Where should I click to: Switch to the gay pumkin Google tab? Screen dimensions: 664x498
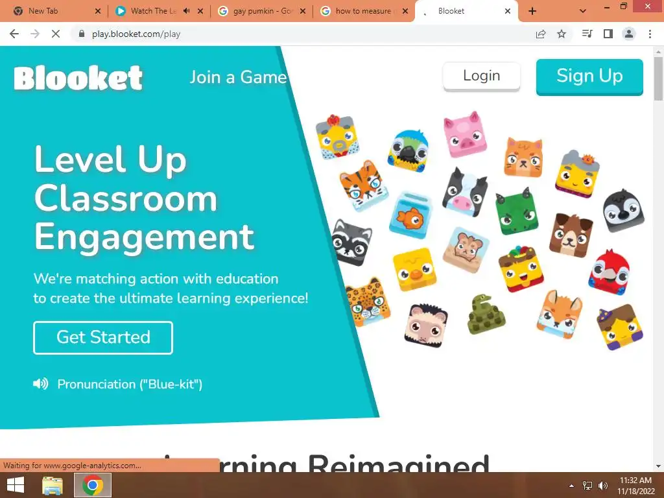click(263, 11)
